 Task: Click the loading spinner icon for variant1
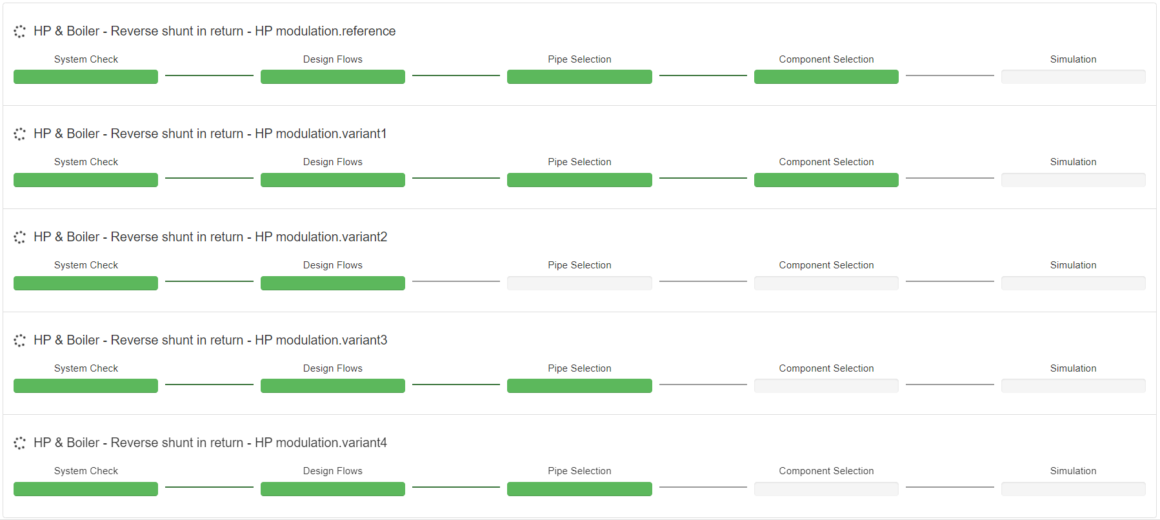pos(20,134)
